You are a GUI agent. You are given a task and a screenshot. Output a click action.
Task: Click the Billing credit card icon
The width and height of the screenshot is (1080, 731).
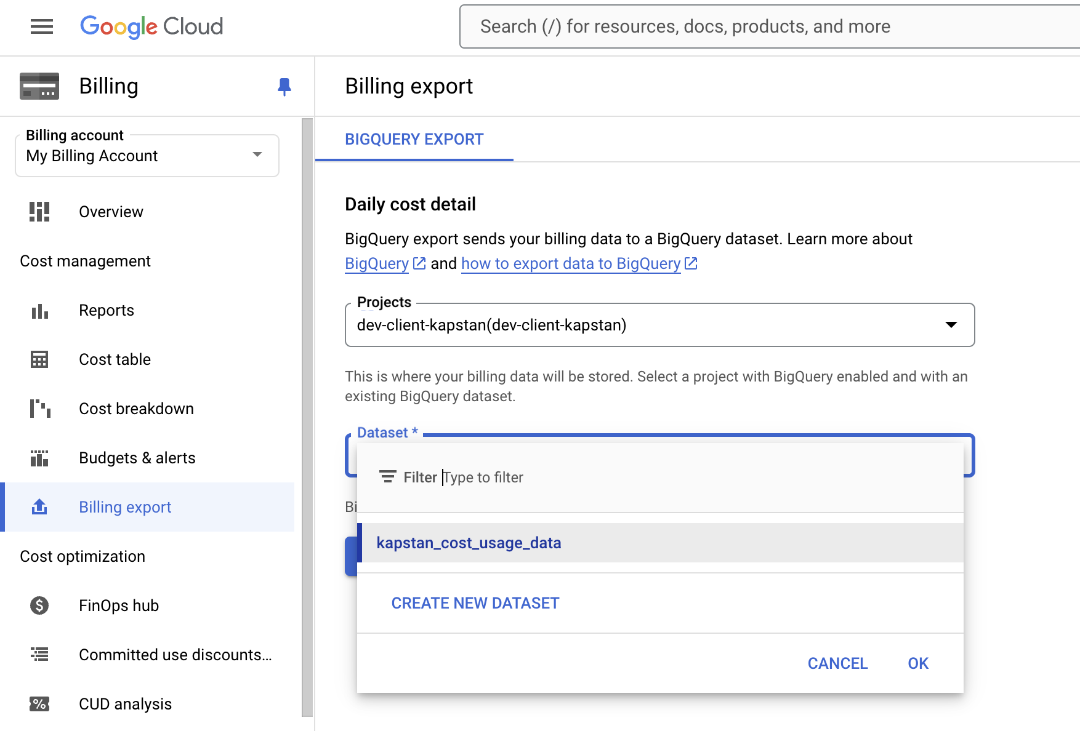pyautogui.click(x=39, y=86)
